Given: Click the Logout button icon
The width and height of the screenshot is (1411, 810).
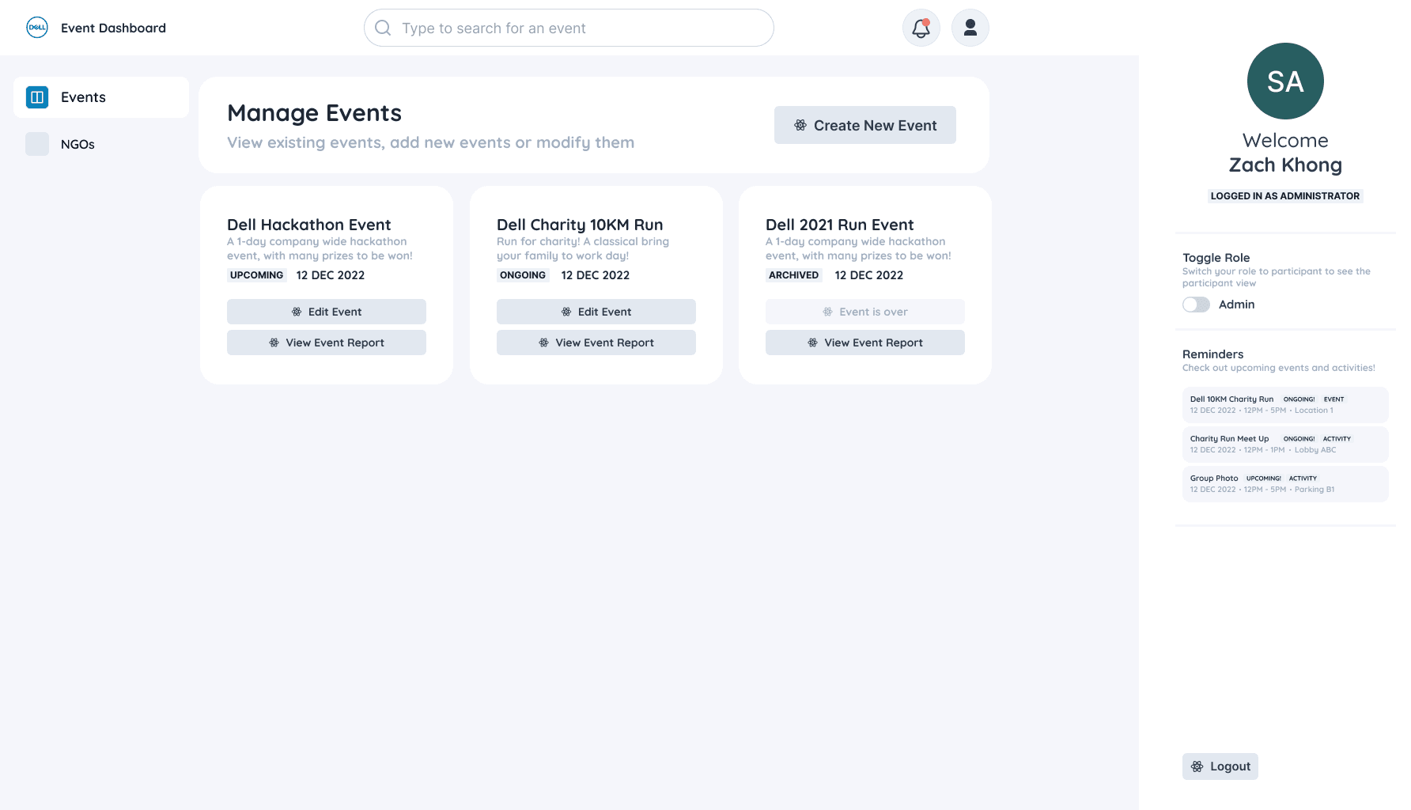Looking at the screenshot, I should click(x=1197, y=766).
